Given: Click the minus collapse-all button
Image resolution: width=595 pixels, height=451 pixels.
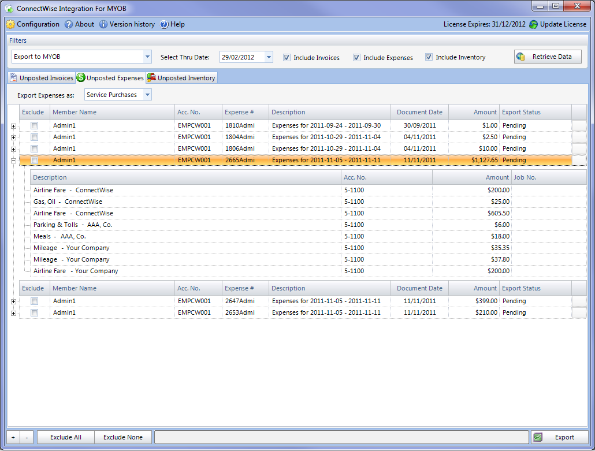Looking at the screenshot, I should click(27, 437).
